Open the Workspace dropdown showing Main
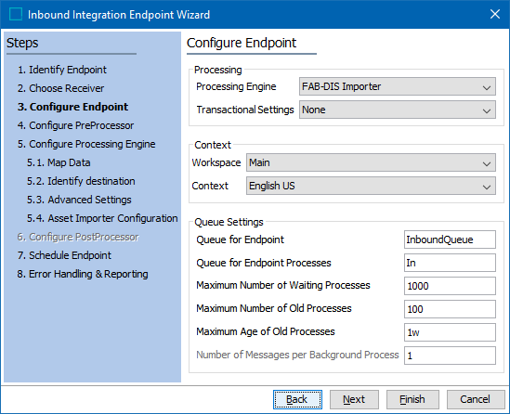 point(371,162)
